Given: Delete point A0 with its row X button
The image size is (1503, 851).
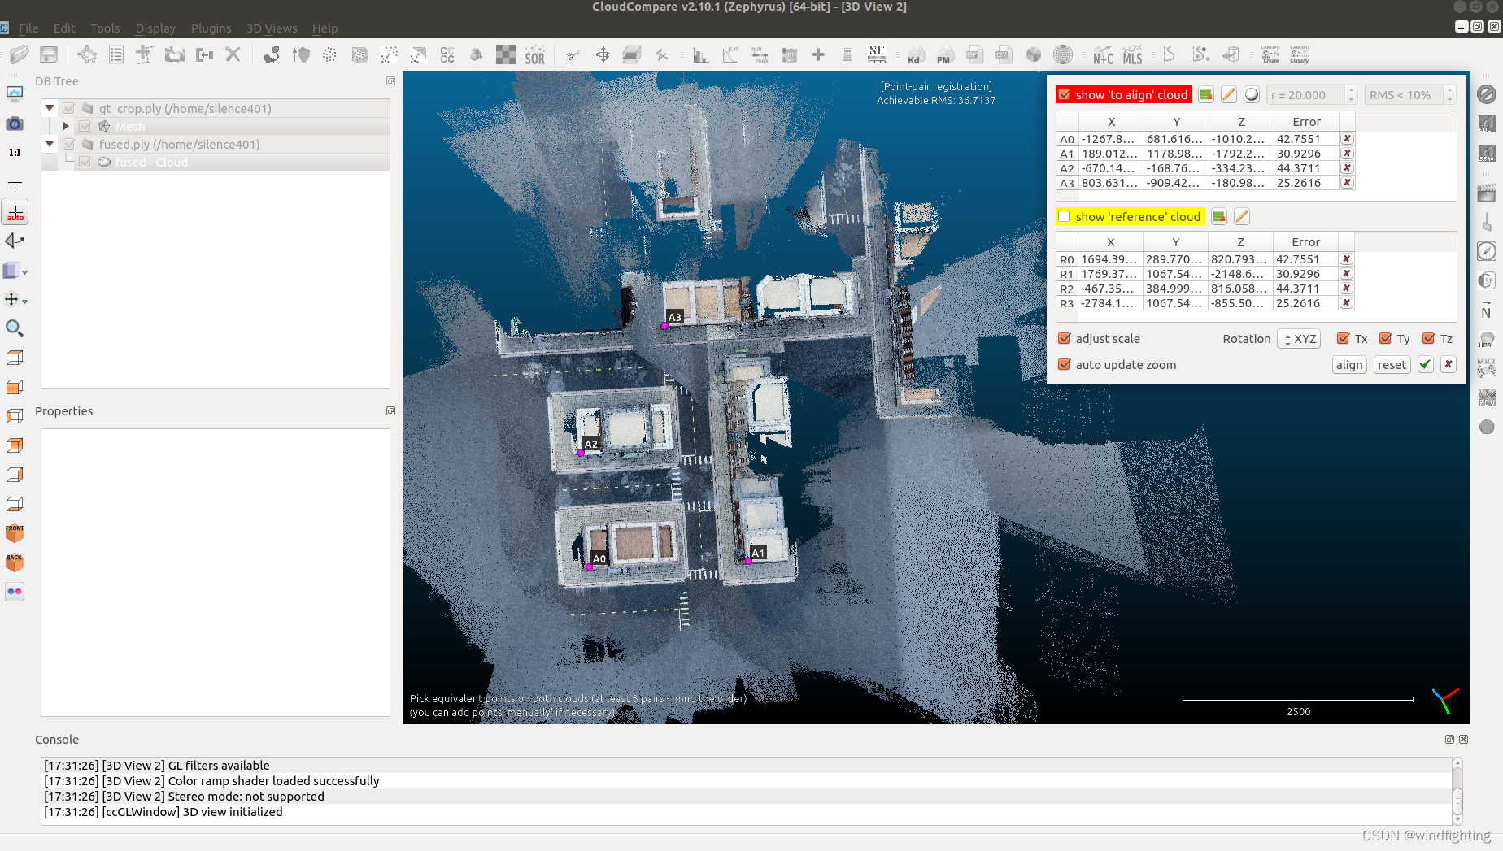Looking at the screenshot, I should 1347,139.
